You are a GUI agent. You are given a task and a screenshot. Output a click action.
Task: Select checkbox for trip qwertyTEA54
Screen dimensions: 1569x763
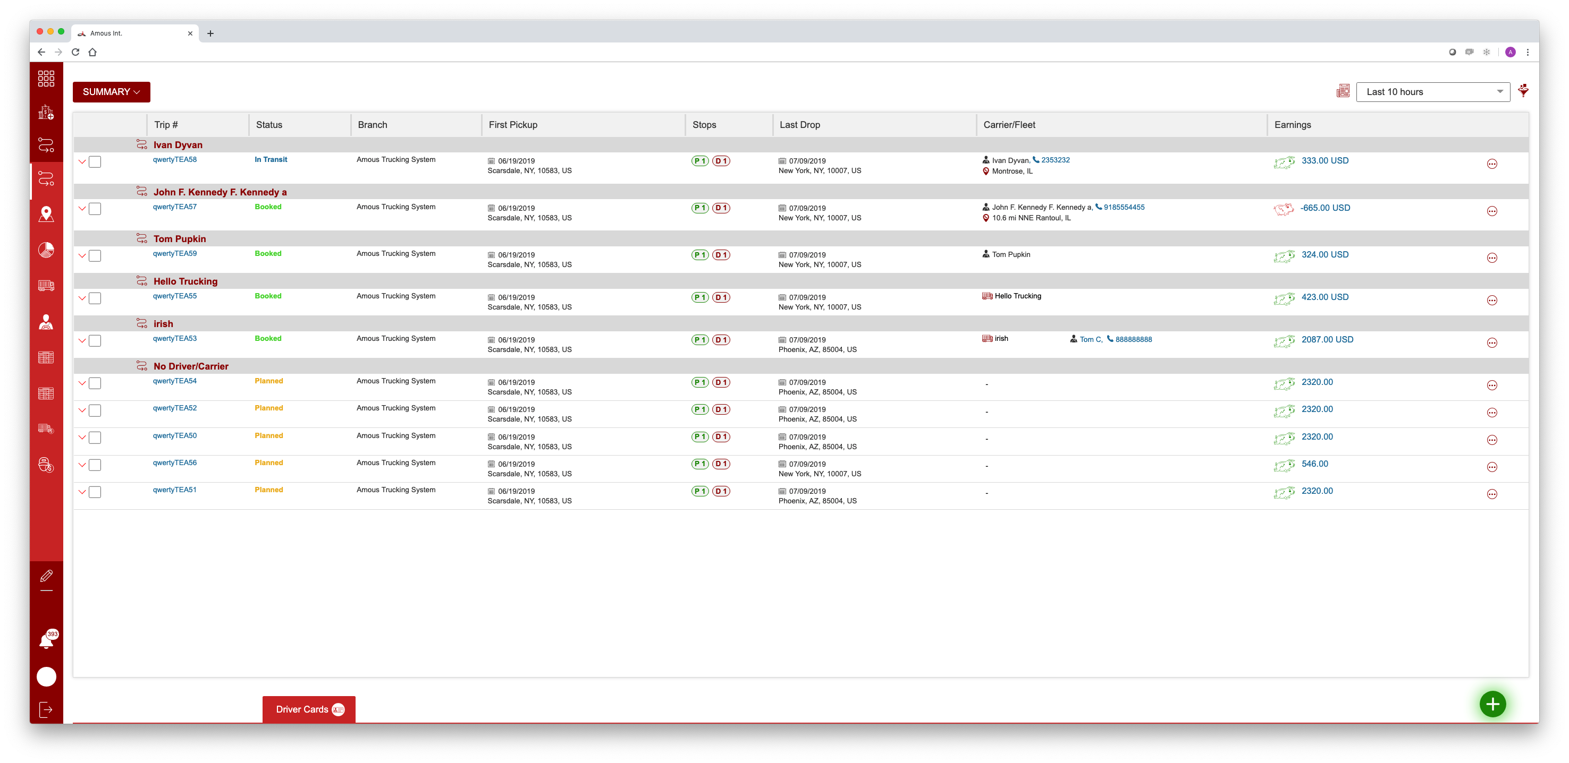click(x=95, y=383)
